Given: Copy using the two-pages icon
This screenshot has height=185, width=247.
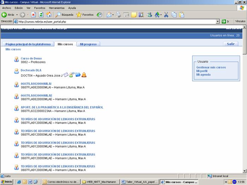Looking at the screenshot, I should point(174,15).
